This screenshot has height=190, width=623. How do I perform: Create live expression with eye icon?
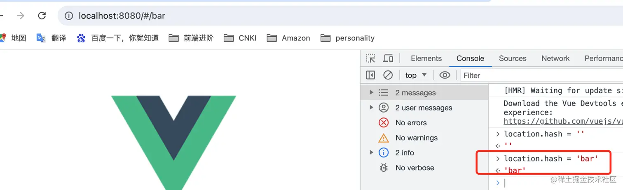pos(445,75)
